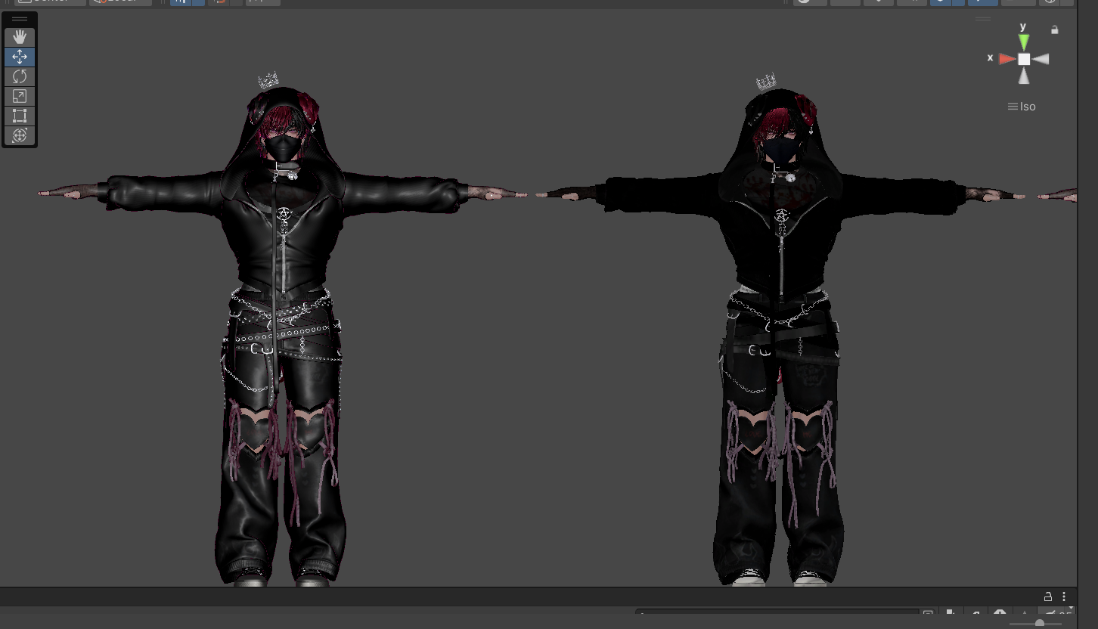Toggle the bottom panel lock icon
1098x629 pixels.
tap(1048, 596)
